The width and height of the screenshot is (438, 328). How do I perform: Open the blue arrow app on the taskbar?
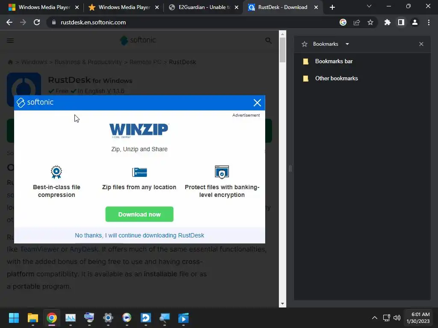[x=146, y=318]
